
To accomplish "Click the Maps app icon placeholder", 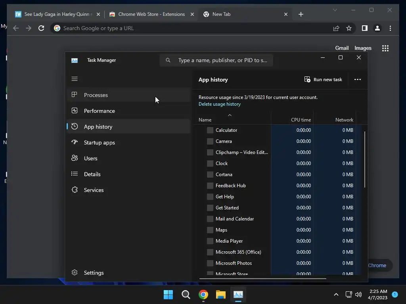I will tap(210, 230).
